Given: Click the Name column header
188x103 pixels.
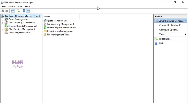Looking at the screenshot, I should pyautogui.click(x=61, y=17).
